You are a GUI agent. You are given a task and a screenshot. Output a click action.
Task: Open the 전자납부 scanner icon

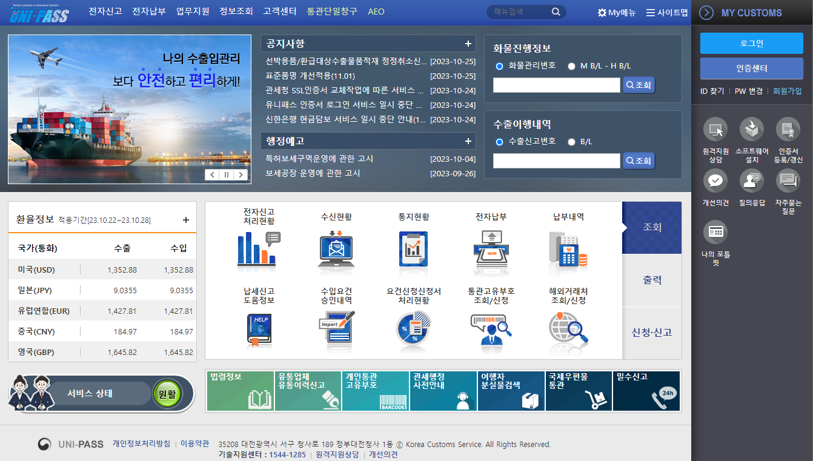point(491,248)
